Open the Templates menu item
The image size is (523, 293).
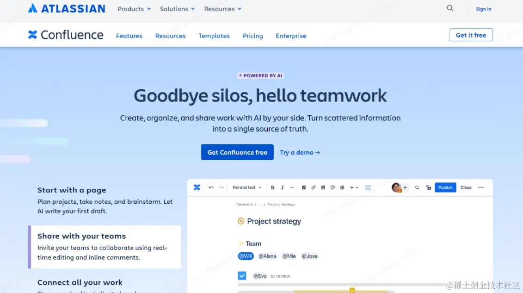[214, 36]
